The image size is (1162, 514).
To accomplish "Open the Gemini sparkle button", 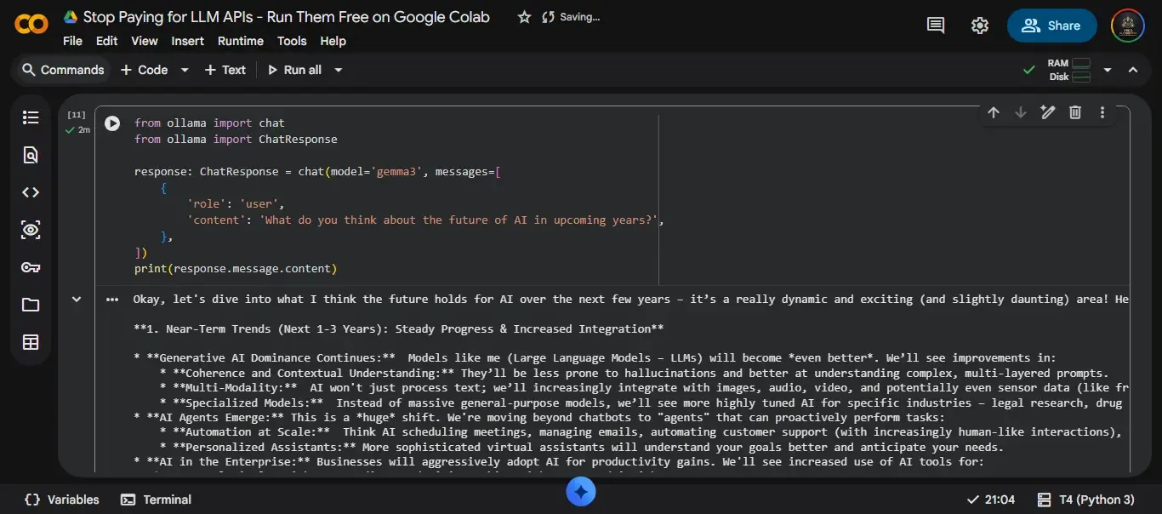I will (581, 491).
